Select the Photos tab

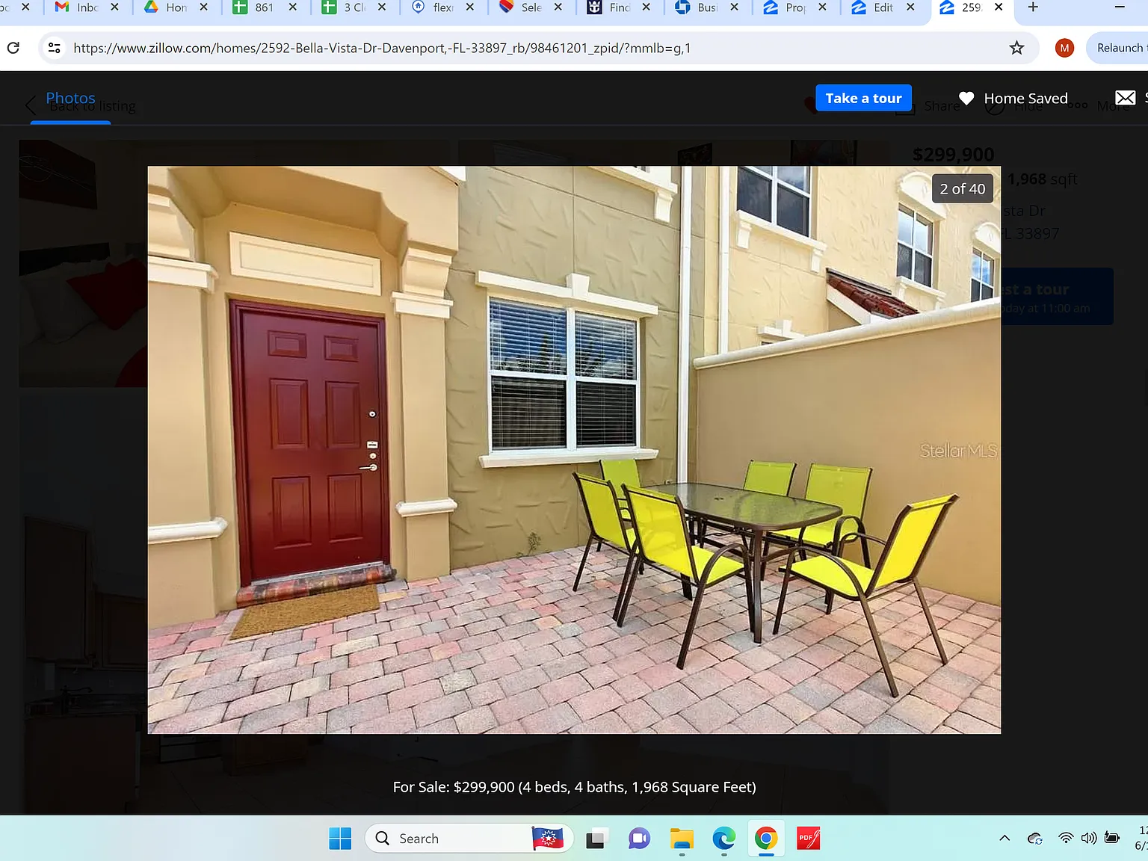[x=70, y=98]
